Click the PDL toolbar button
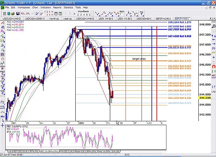The height and width of the screenshot is (157, 216). tap(23, 14)
